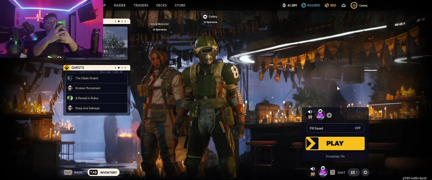Screen dimensions: 432x180
Task: Go to the STORE tab
Action: (180, 5)
